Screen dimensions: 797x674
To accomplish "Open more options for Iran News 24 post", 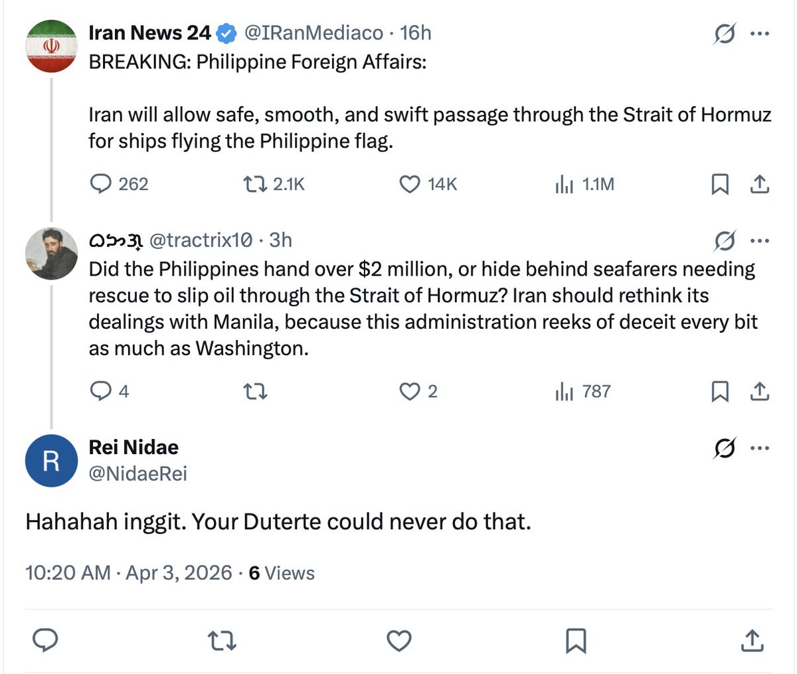I will (x=759, y=33).
